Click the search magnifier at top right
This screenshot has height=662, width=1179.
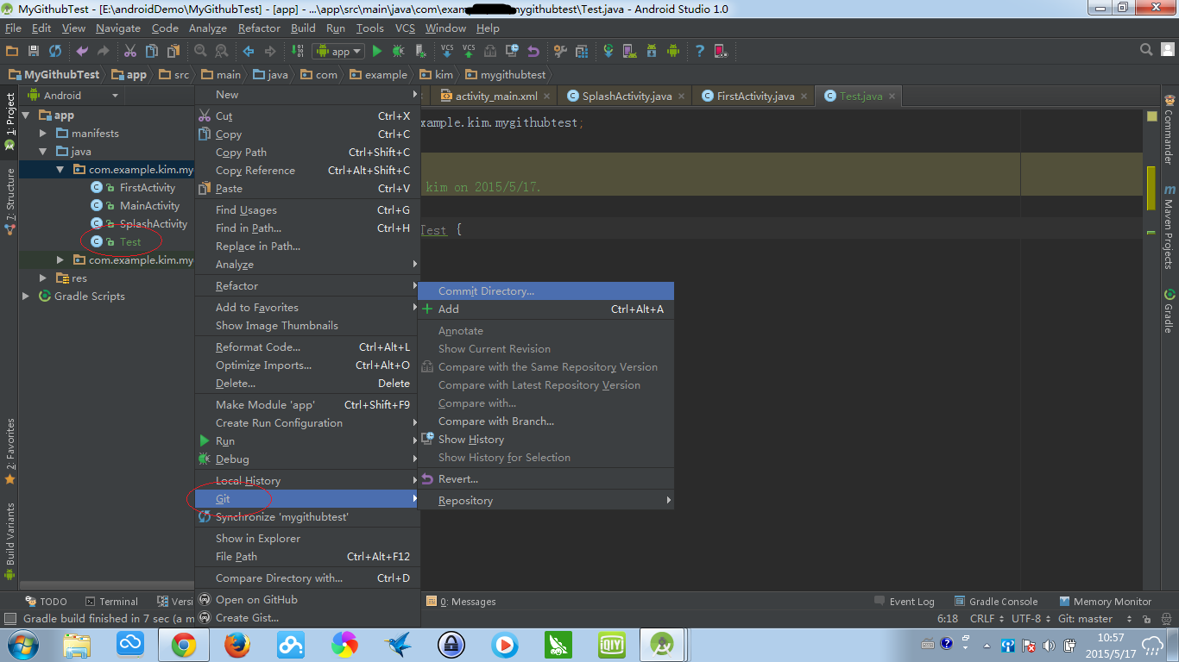1146,50
